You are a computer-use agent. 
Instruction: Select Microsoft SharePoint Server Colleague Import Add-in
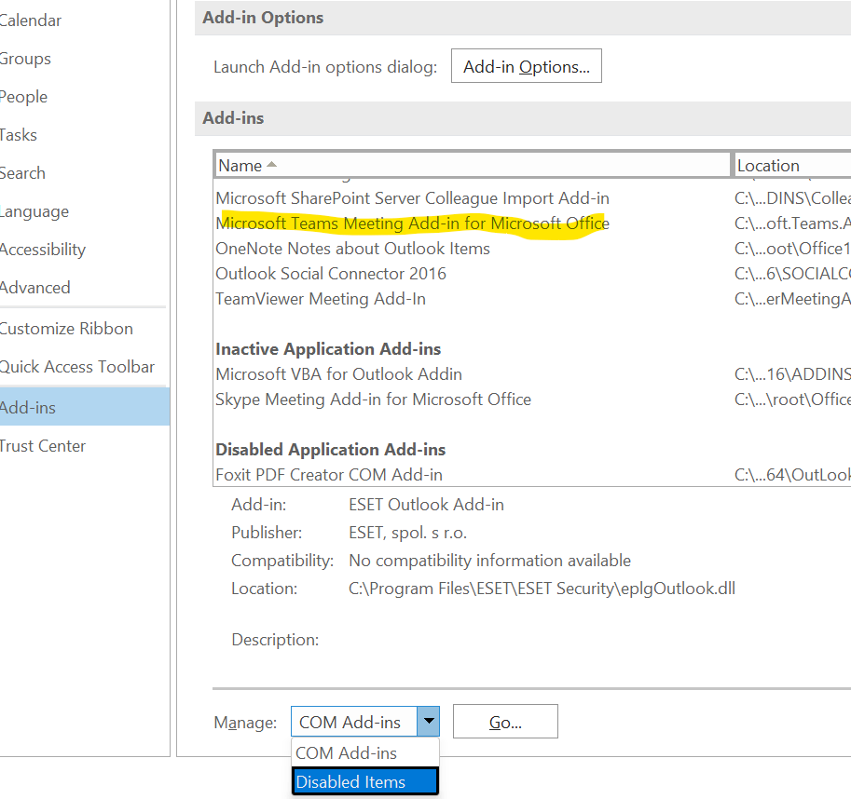click(413, 198)
